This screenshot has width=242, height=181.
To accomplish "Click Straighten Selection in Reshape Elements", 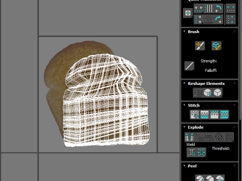I will click(x=198, y=93).
